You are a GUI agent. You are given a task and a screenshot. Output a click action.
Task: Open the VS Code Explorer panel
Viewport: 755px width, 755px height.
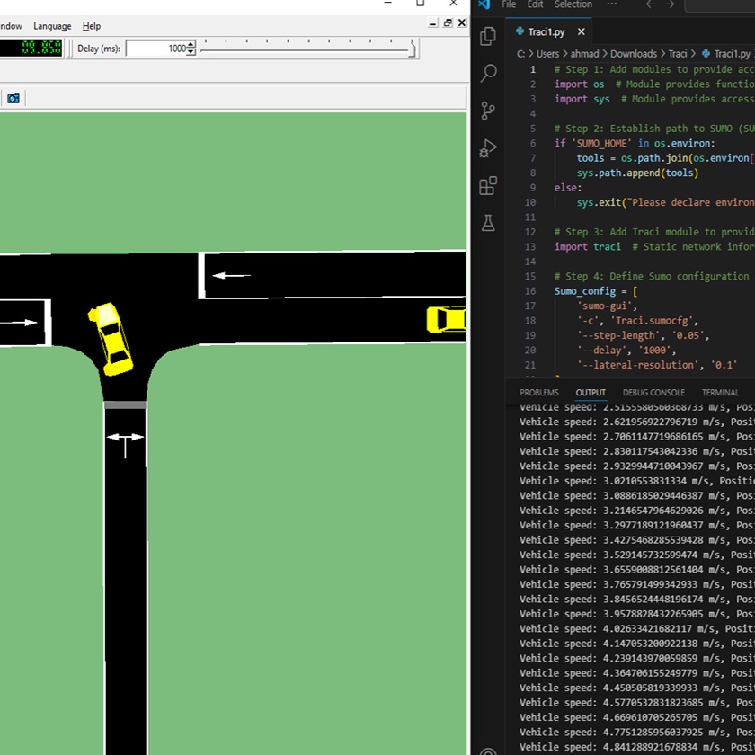[488, 36]
